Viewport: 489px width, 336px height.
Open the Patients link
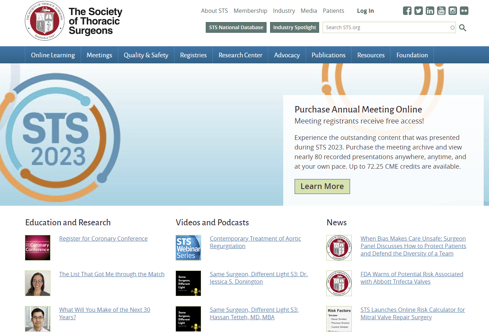click(333, 11)
